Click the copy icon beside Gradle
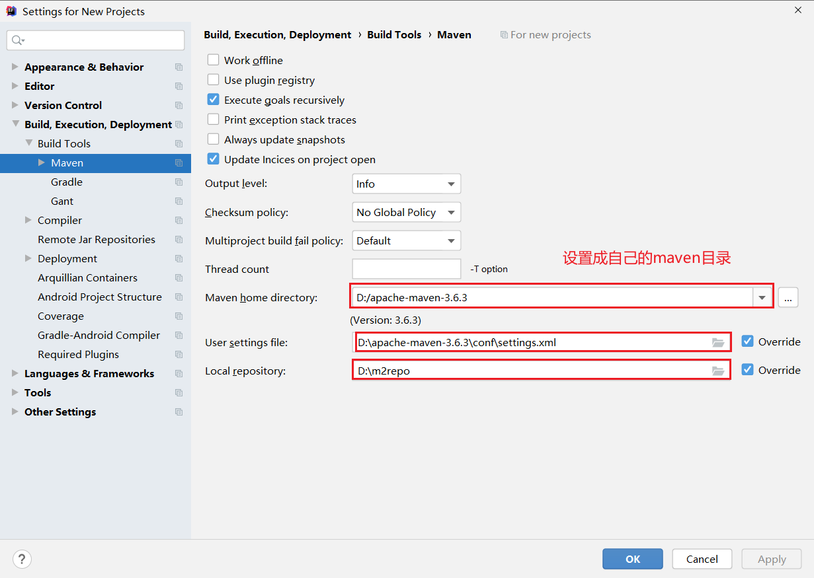This screenshot has width=814, height=578. (x=179, y=182)
